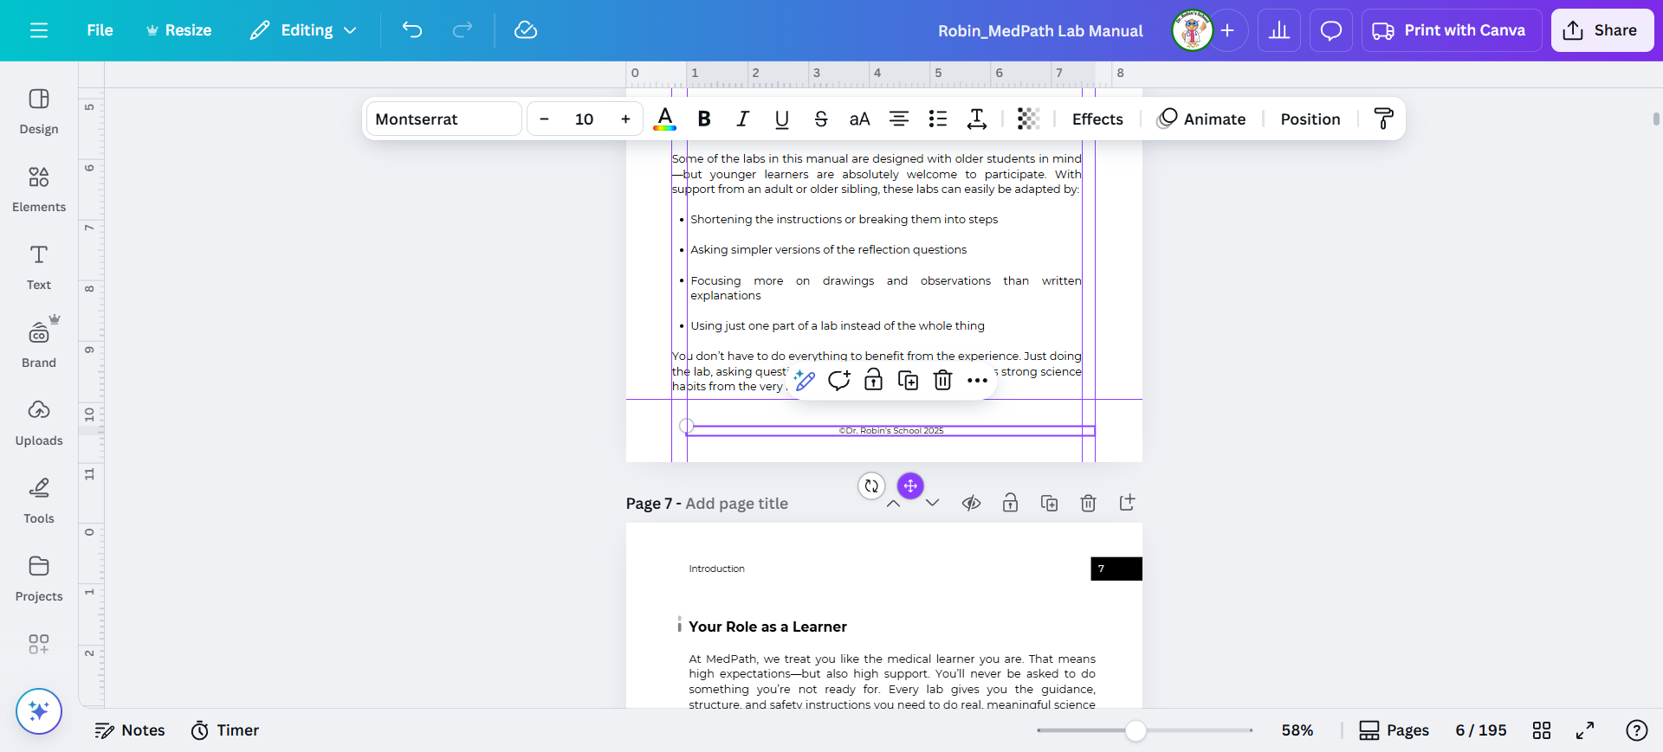Click the Robin_MedPath Lab Manual title
Screen dimensions: 1663x752
(1040, 30)
